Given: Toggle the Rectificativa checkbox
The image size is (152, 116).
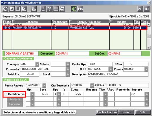Looking at the screenshot, I should (5, 94).
